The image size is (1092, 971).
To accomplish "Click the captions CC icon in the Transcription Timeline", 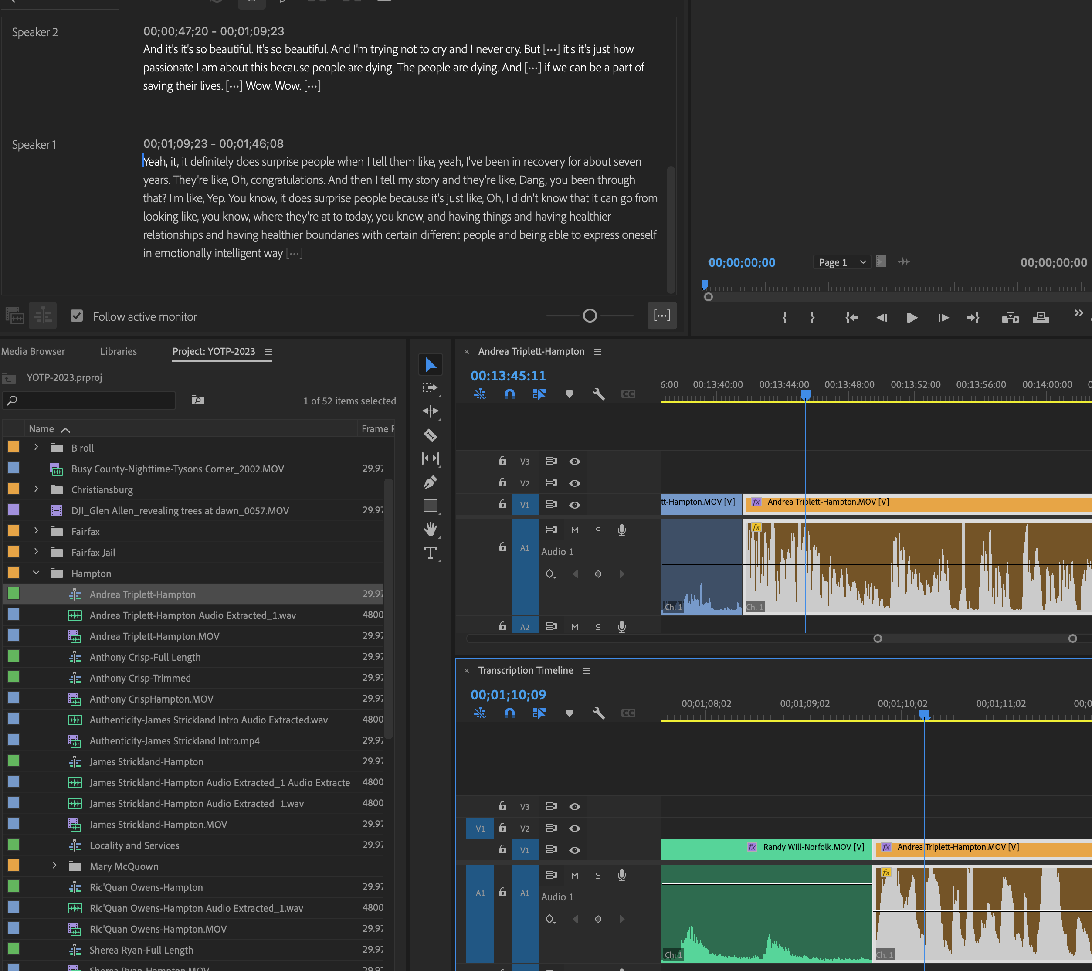I will click(628, 713).
